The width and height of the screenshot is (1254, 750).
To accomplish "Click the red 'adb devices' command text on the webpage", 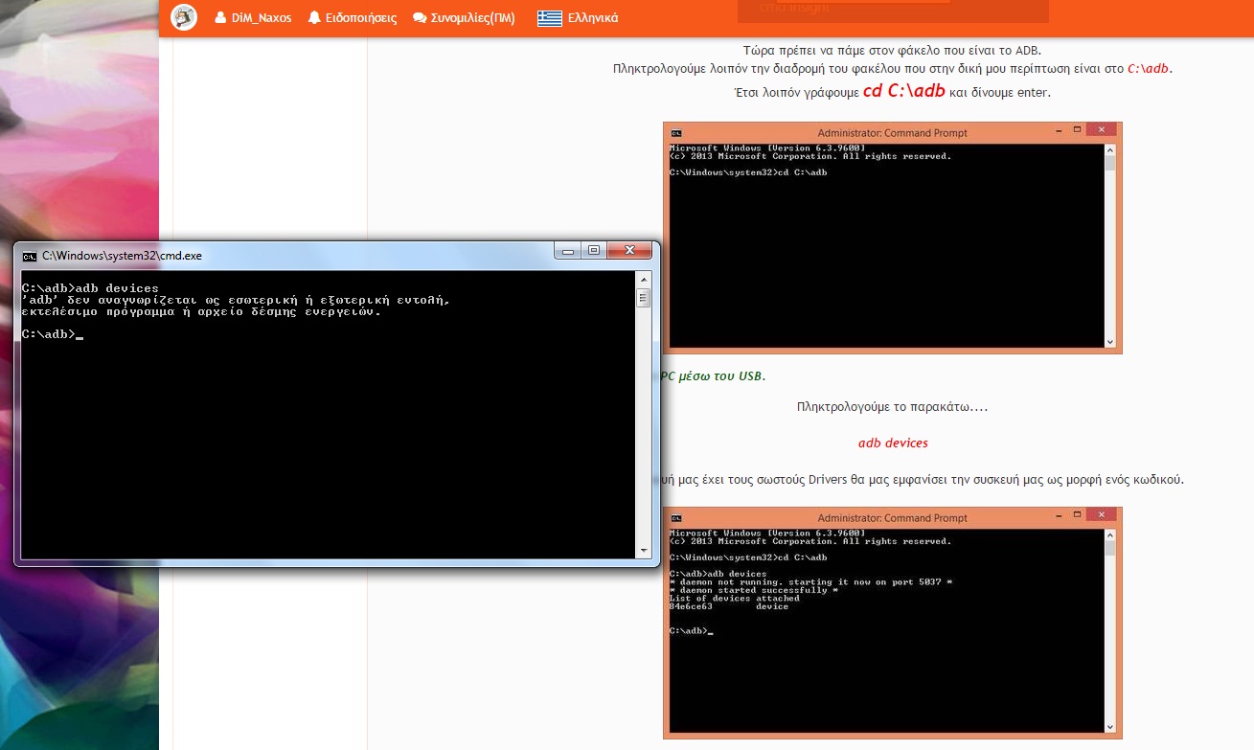I will point(893,443).
